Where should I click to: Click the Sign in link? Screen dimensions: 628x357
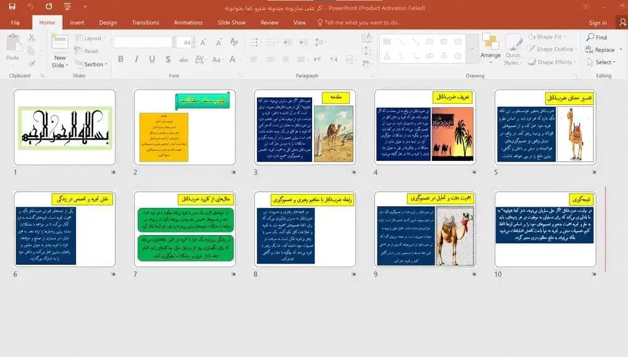pyautogui.click(x=598, y=23)
